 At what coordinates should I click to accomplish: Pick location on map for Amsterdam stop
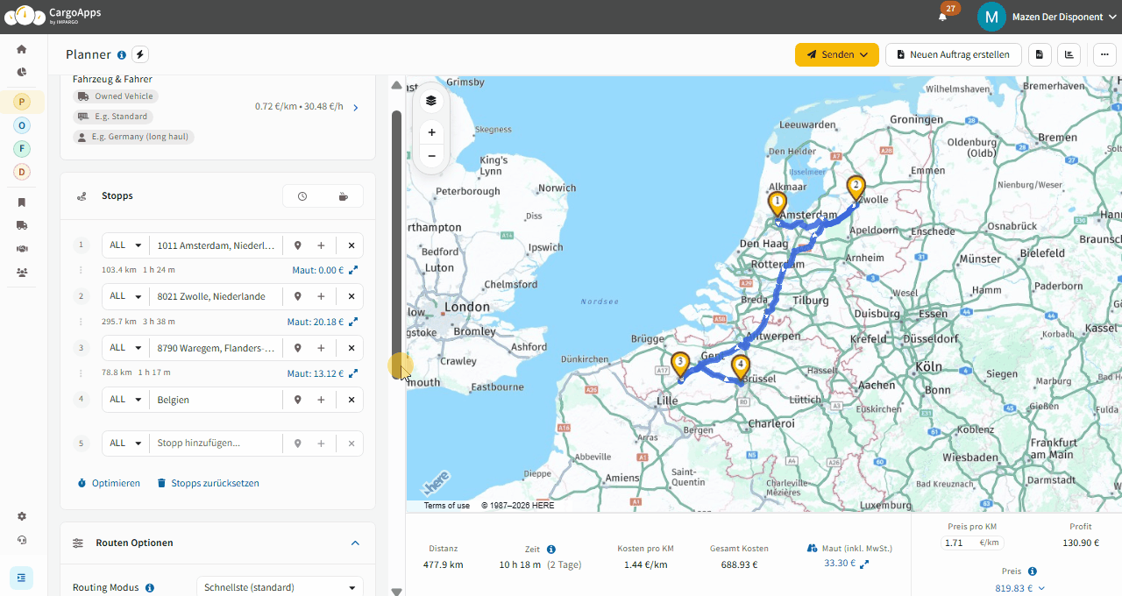click(x=298, y=245)
